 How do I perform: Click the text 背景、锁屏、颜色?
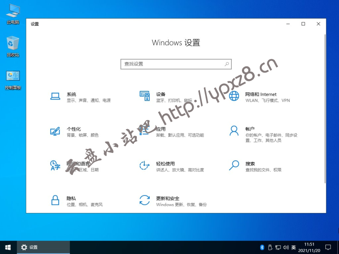click(x=83, y=135)
